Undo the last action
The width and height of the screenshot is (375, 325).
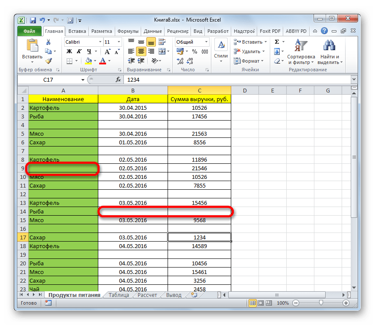point(42,20)
